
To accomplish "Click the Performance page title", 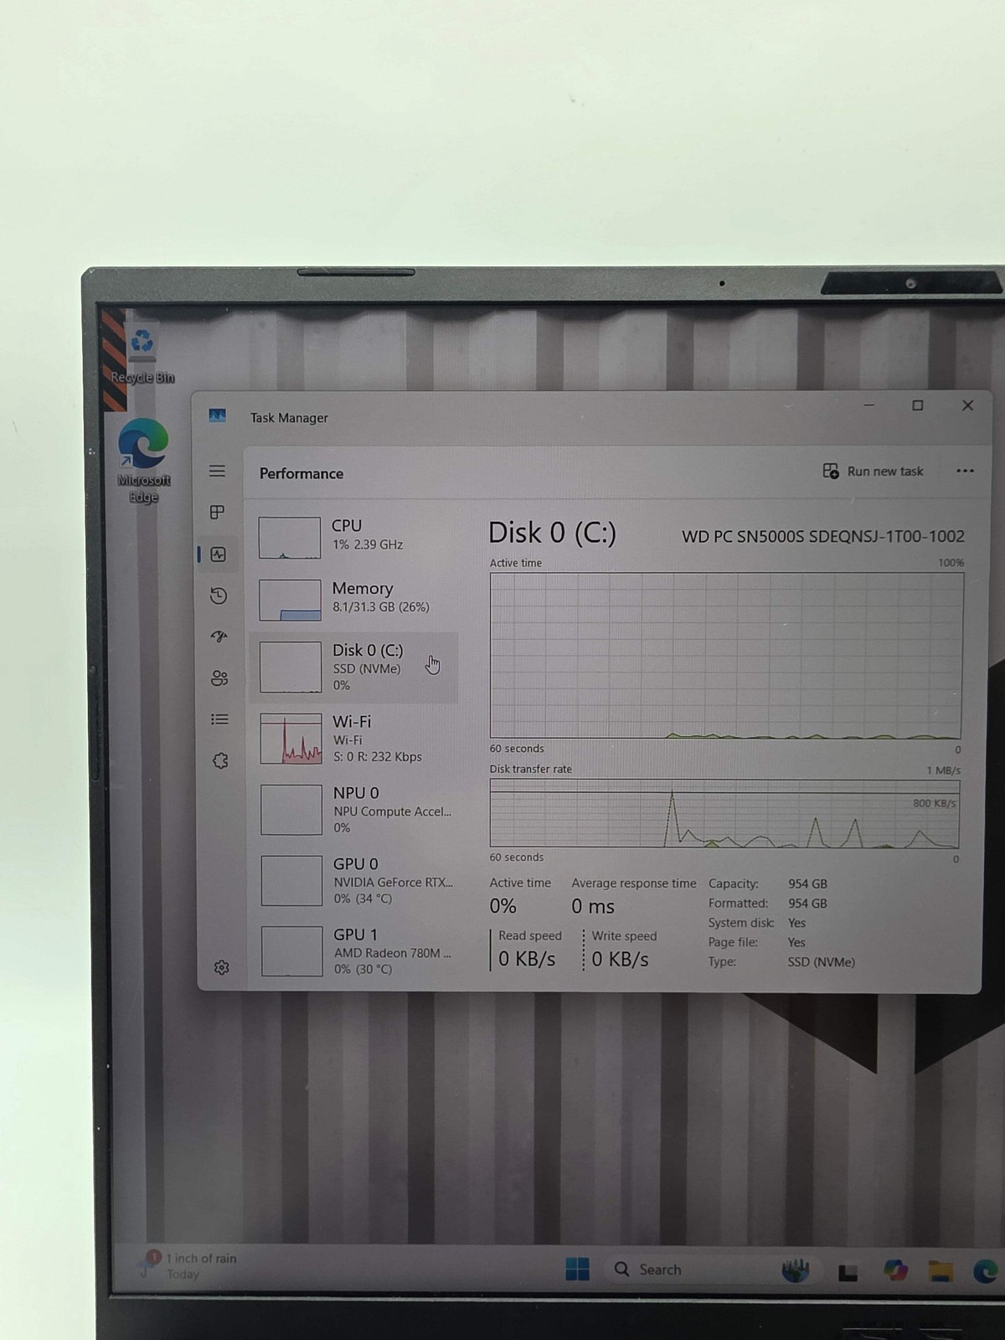I will coord(301,473).
